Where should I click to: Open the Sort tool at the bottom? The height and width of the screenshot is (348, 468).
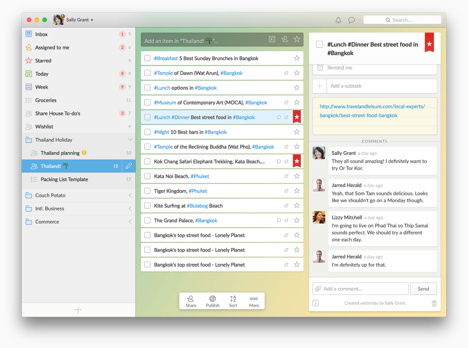(x=233, y=301)
